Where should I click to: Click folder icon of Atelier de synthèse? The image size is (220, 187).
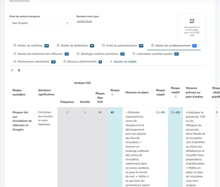click(15, 45)
